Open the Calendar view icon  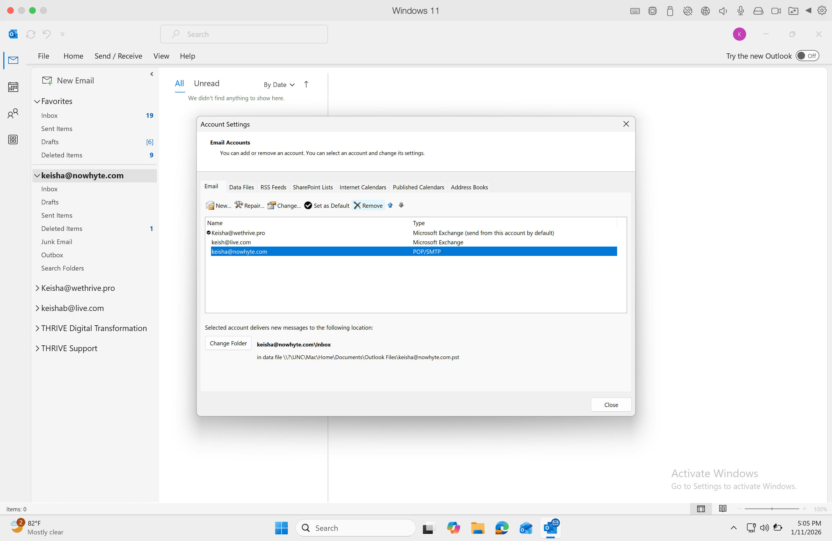13,87
